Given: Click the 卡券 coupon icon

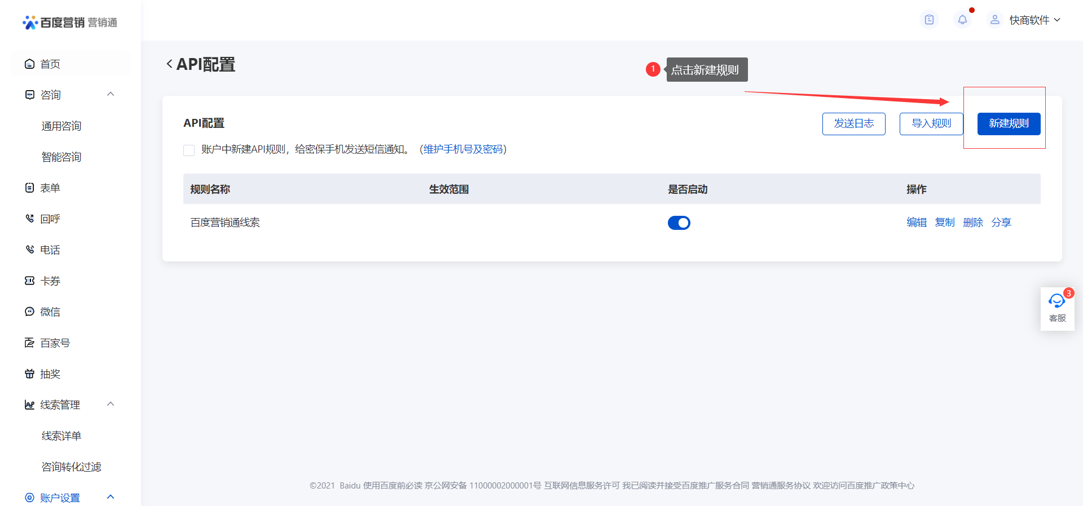Looking at the screenshot, I should click(29, 281).
